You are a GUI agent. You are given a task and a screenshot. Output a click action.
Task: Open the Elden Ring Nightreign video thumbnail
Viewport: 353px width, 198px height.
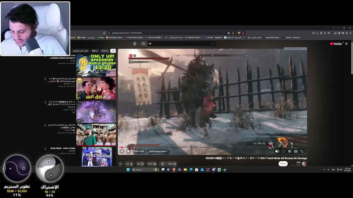[x=96, y=112]
